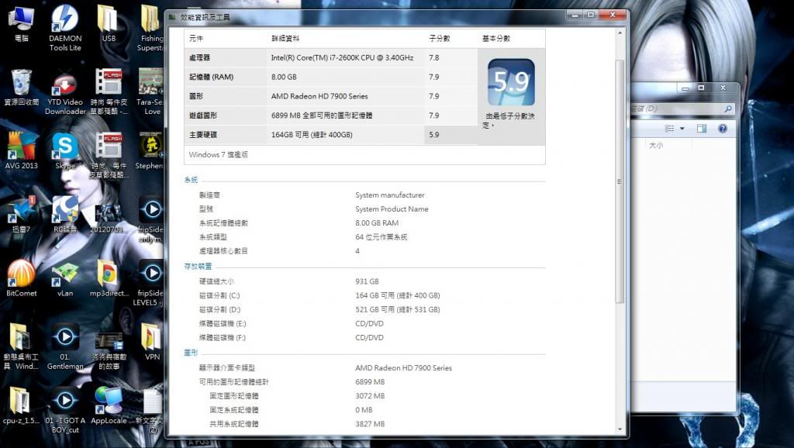Change view using the Explorer view button
Viewport: 794px width, 448px height.
pos(668,128)
